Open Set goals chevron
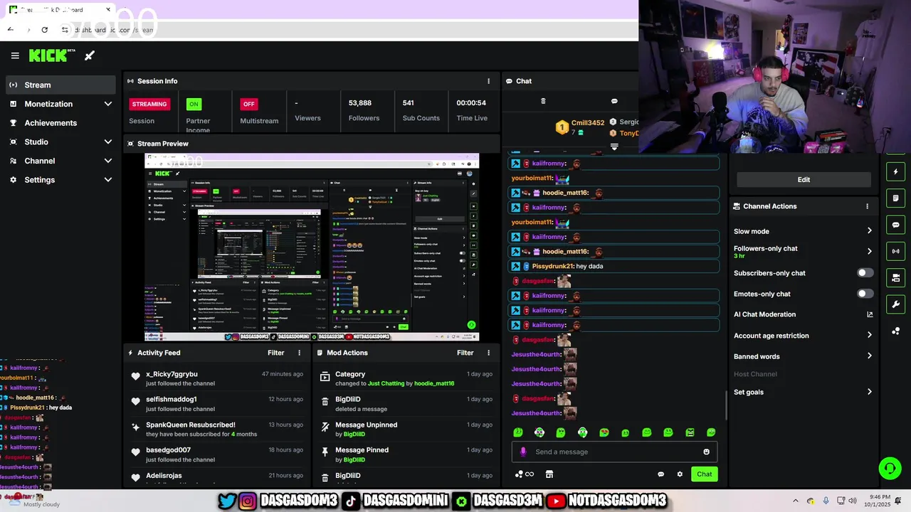911x512 pixels. (869, 392)
